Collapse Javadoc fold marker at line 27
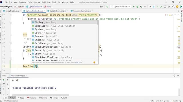 click(11, 35)
